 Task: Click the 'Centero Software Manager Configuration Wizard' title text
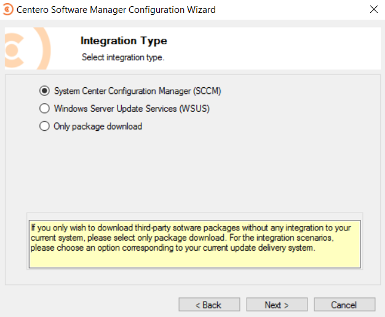pyautogui.click(x=116, y=10)
